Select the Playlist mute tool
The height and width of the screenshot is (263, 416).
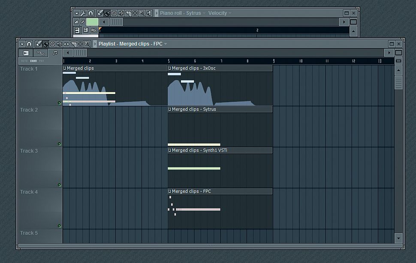60,44
